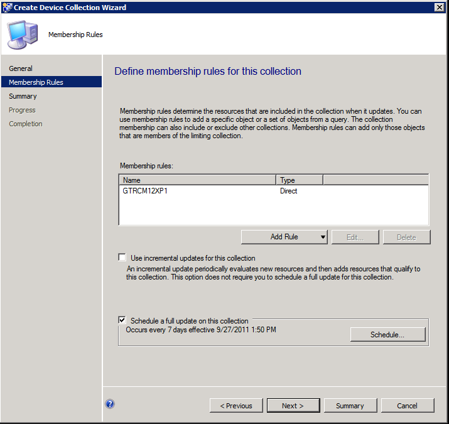Close the Create Device Collection Wizard
449x424 pixels.
click(x=439, y=7)
